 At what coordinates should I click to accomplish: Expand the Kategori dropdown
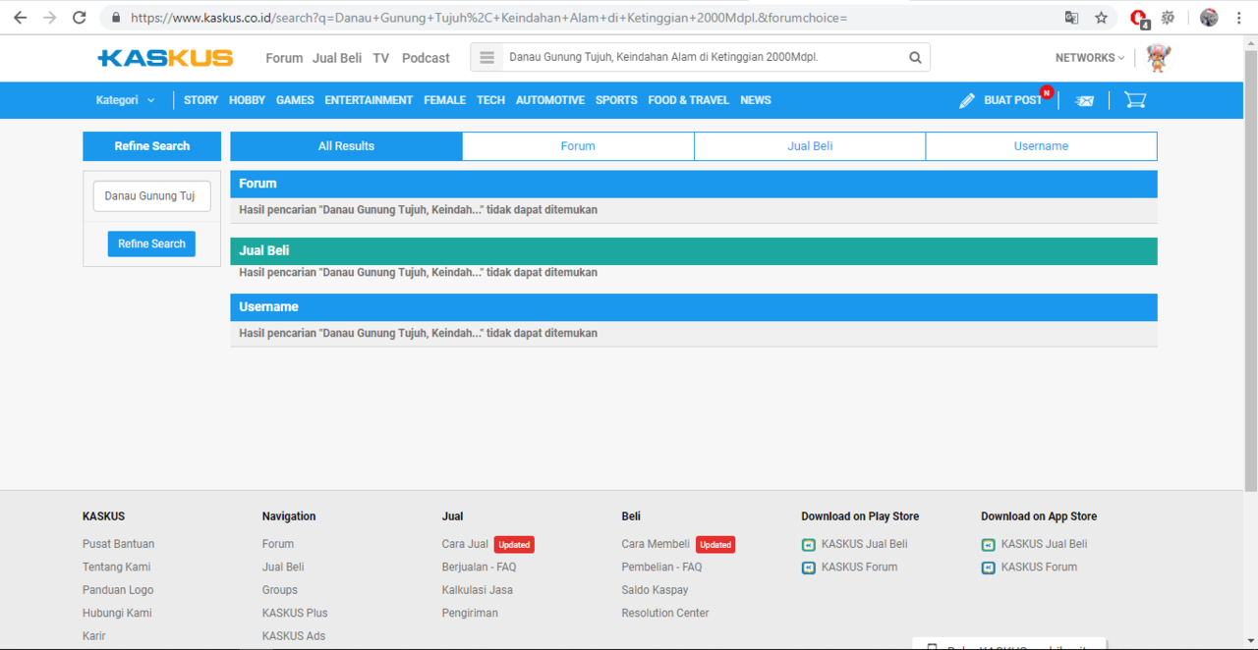pyautogui.click(x=126, y=100)
